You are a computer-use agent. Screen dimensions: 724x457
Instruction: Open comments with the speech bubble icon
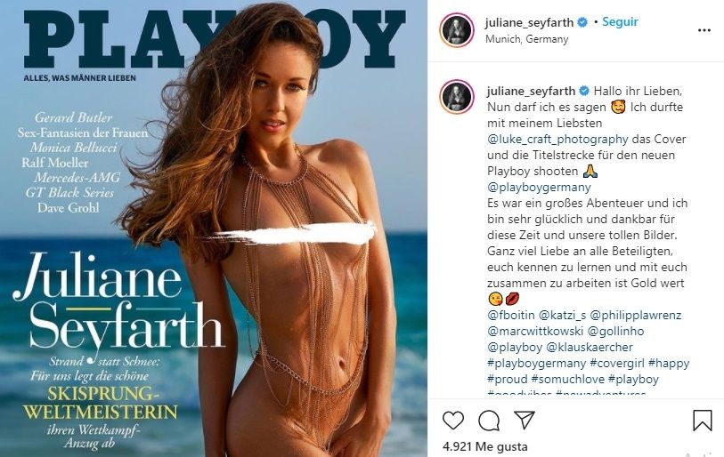pos(489,421)
